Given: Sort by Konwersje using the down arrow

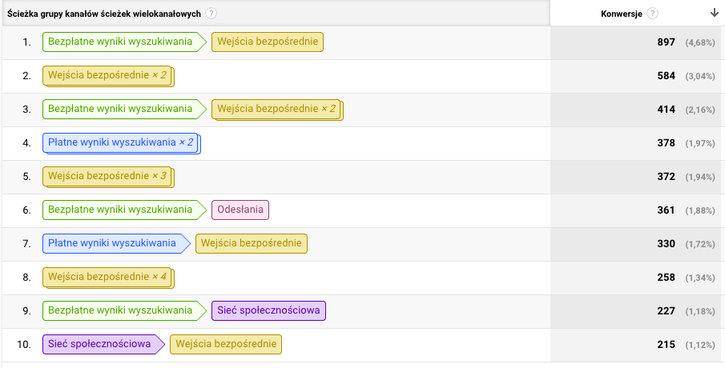Looking at the screenshot, I should [x=715, y=13].
